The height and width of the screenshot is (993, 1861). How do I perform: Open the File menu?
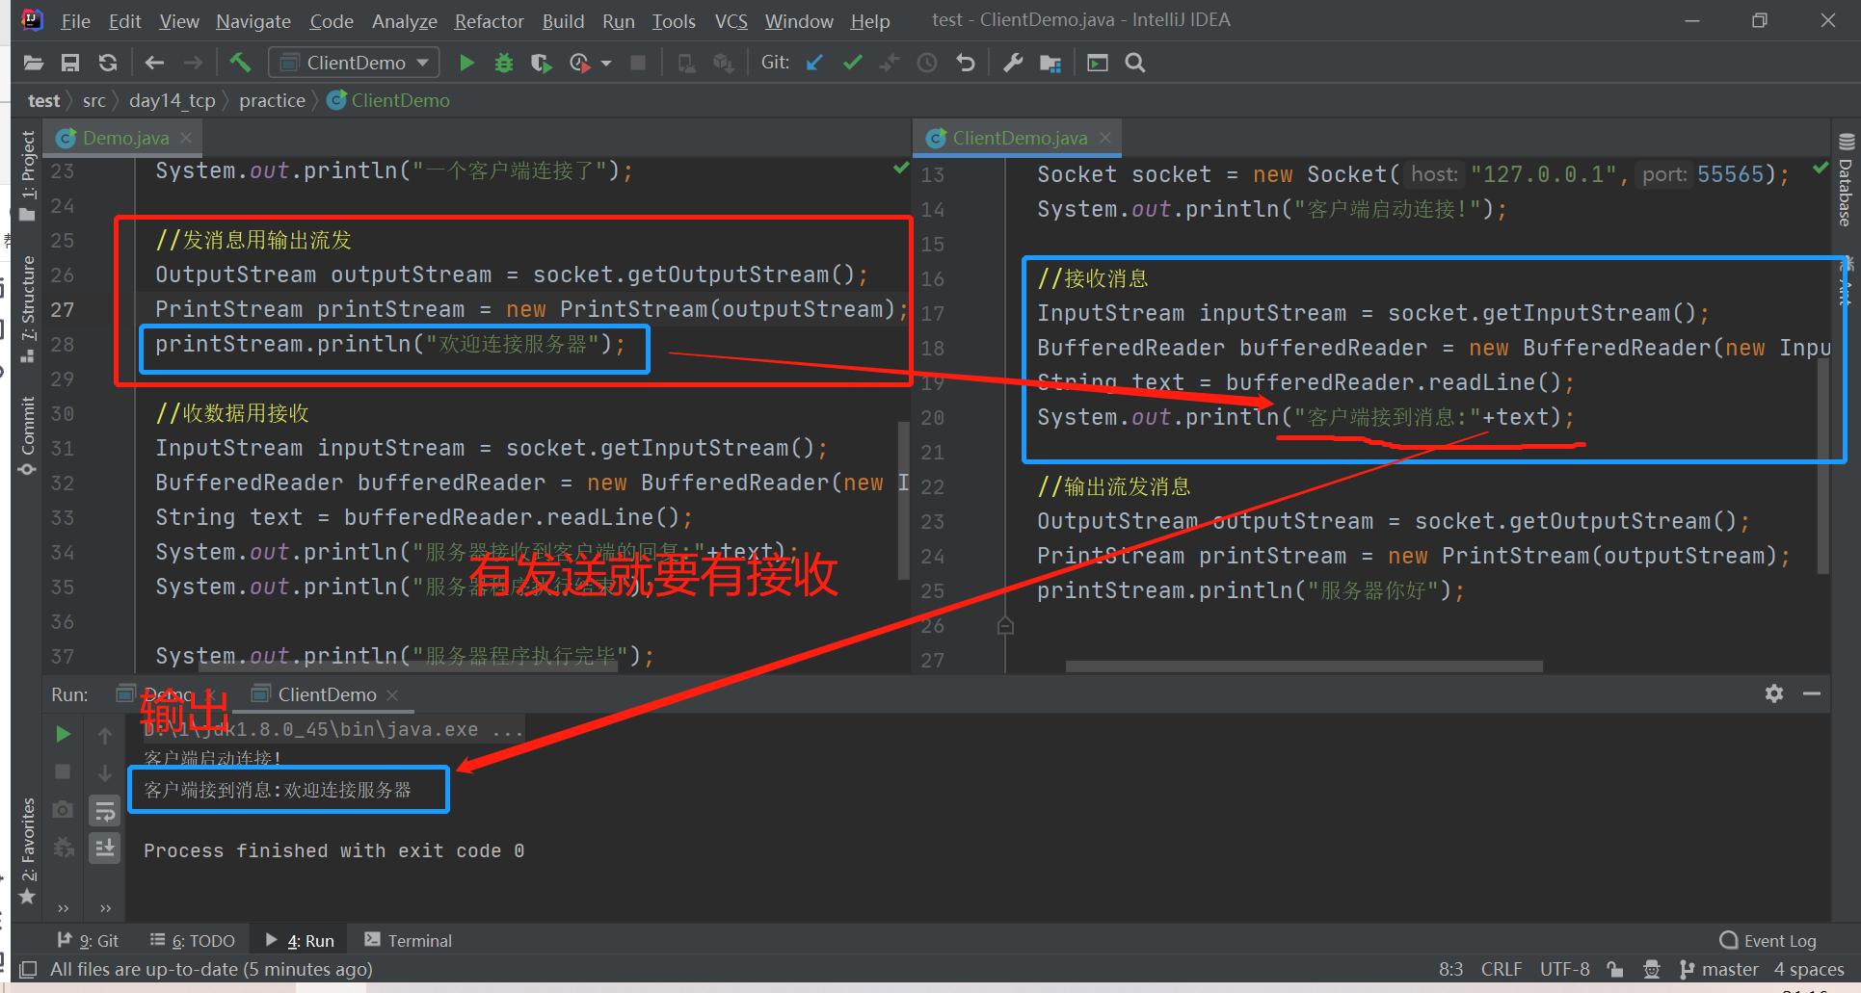tap(75, 21)
